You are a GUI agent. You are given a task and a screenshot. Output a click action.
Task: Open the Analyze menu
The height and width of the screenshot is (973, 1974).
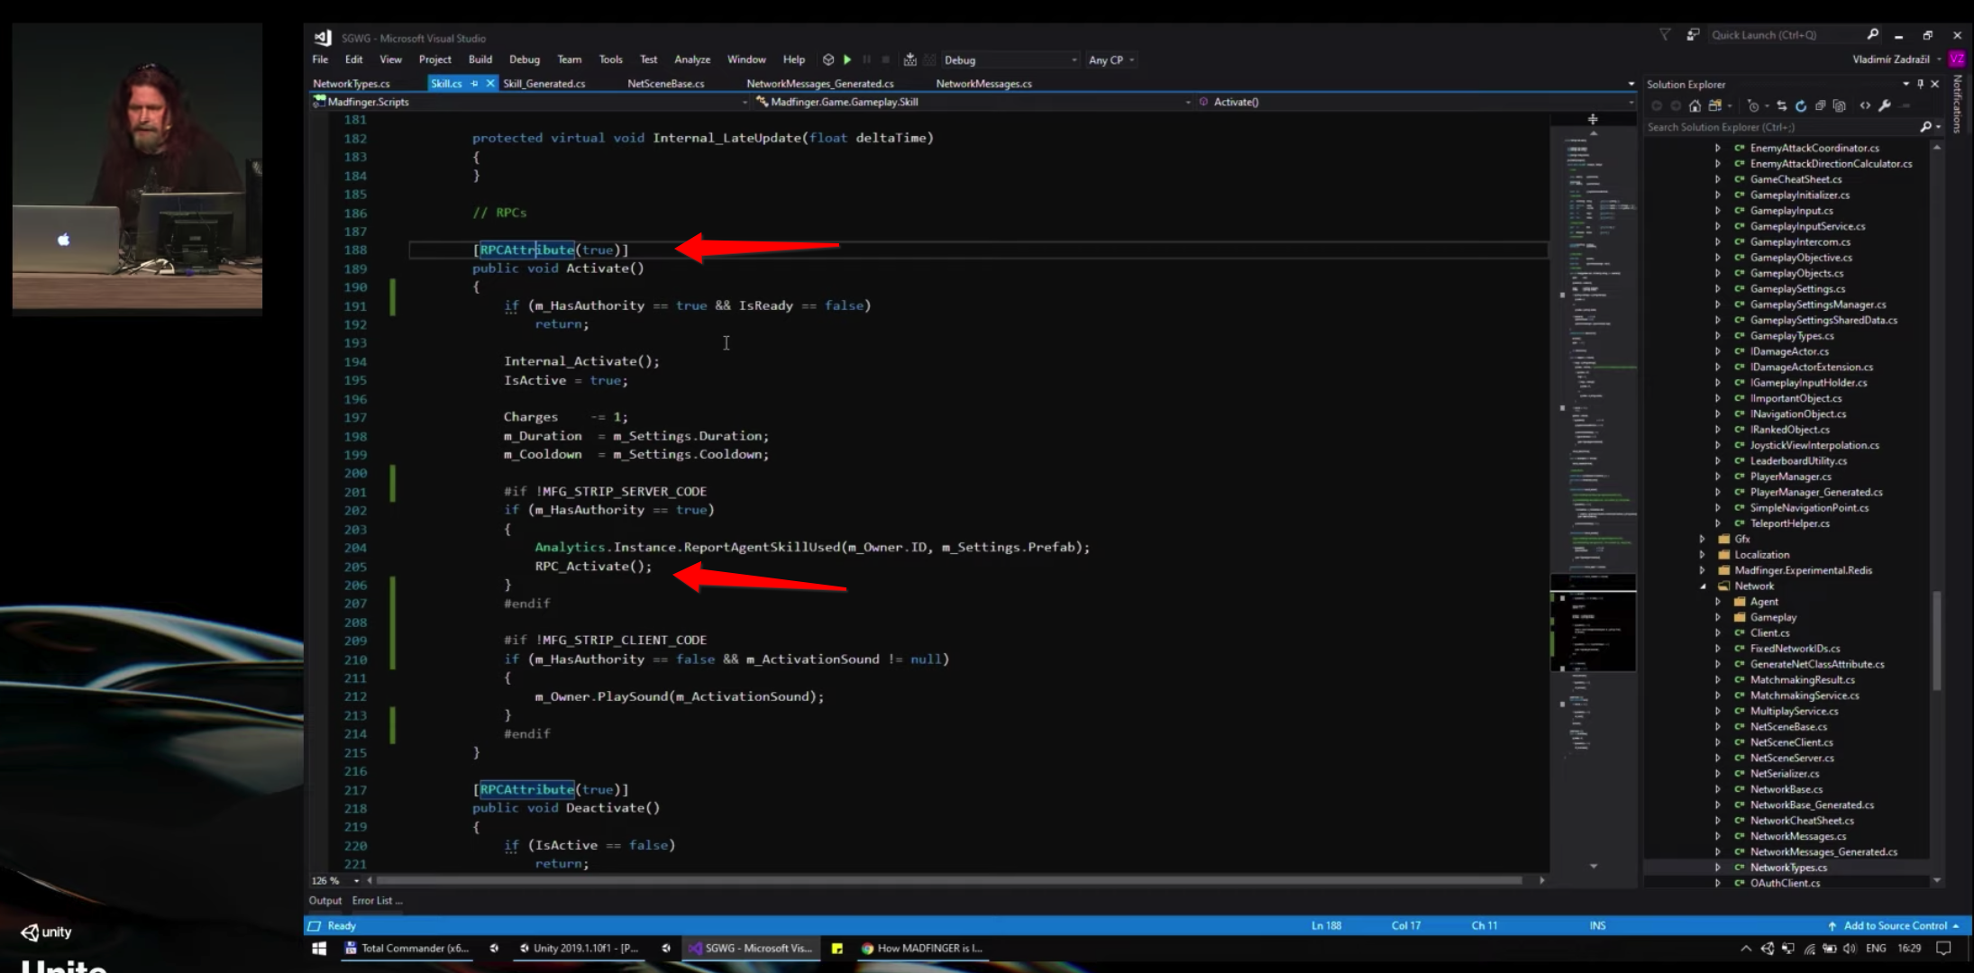pos(691,59)
